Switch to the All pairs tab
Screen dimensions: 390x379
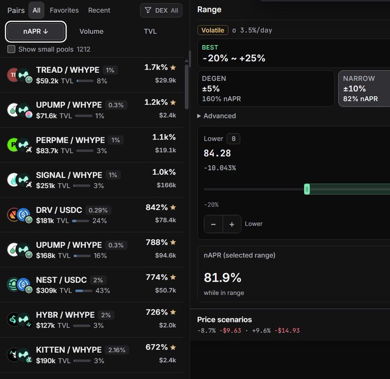pyautogui.click(x=36, y=10)
